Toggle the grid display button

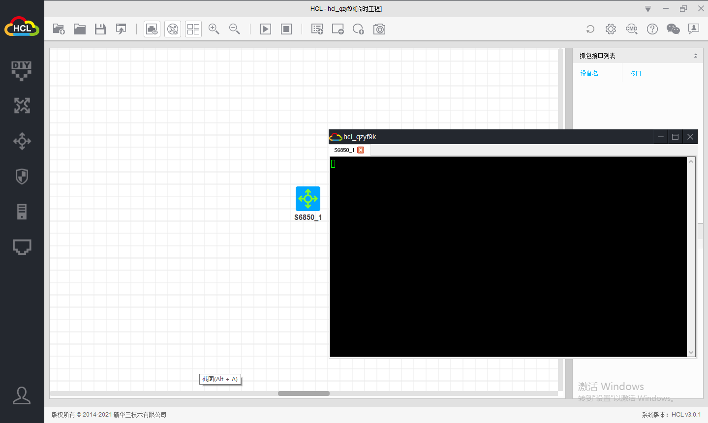pyautogui.click(x=193, y=29)
